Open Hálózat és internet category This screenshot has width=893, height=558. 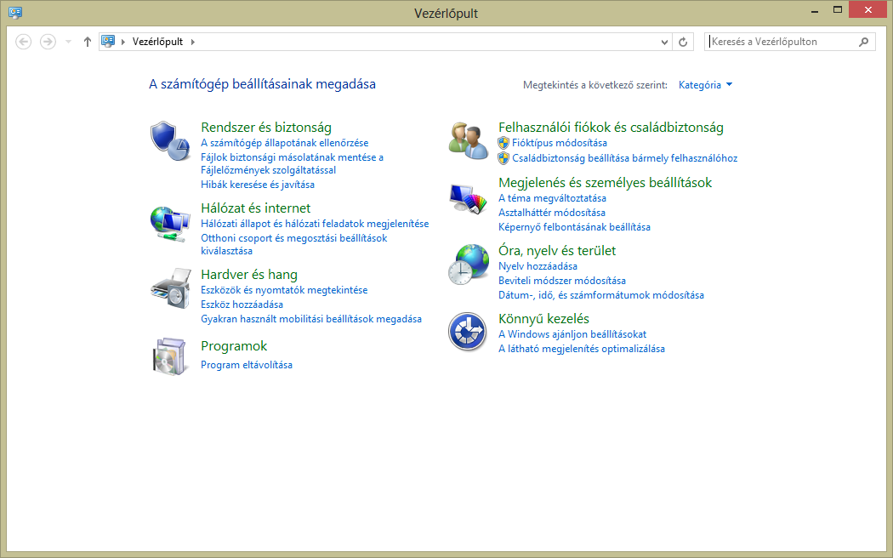tap(256, 208)
